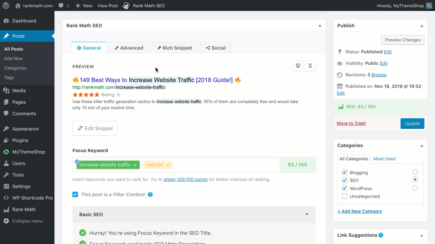Check the Uncategorized category
This screenshot has width=435, height=244.
344,197
